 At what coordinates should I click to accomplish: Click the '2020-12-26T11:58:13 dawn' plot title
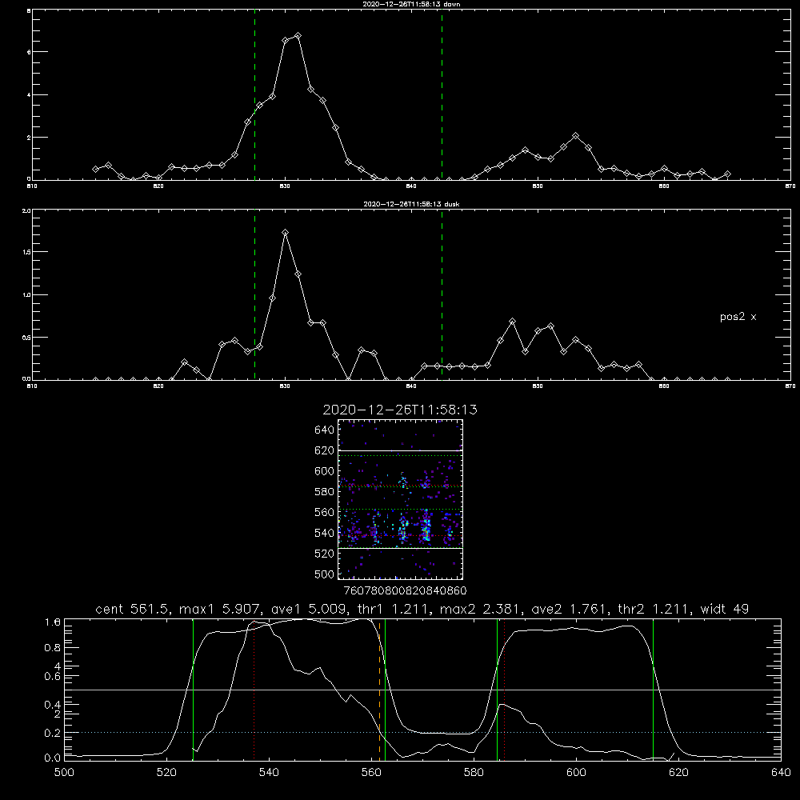point(411,4)
